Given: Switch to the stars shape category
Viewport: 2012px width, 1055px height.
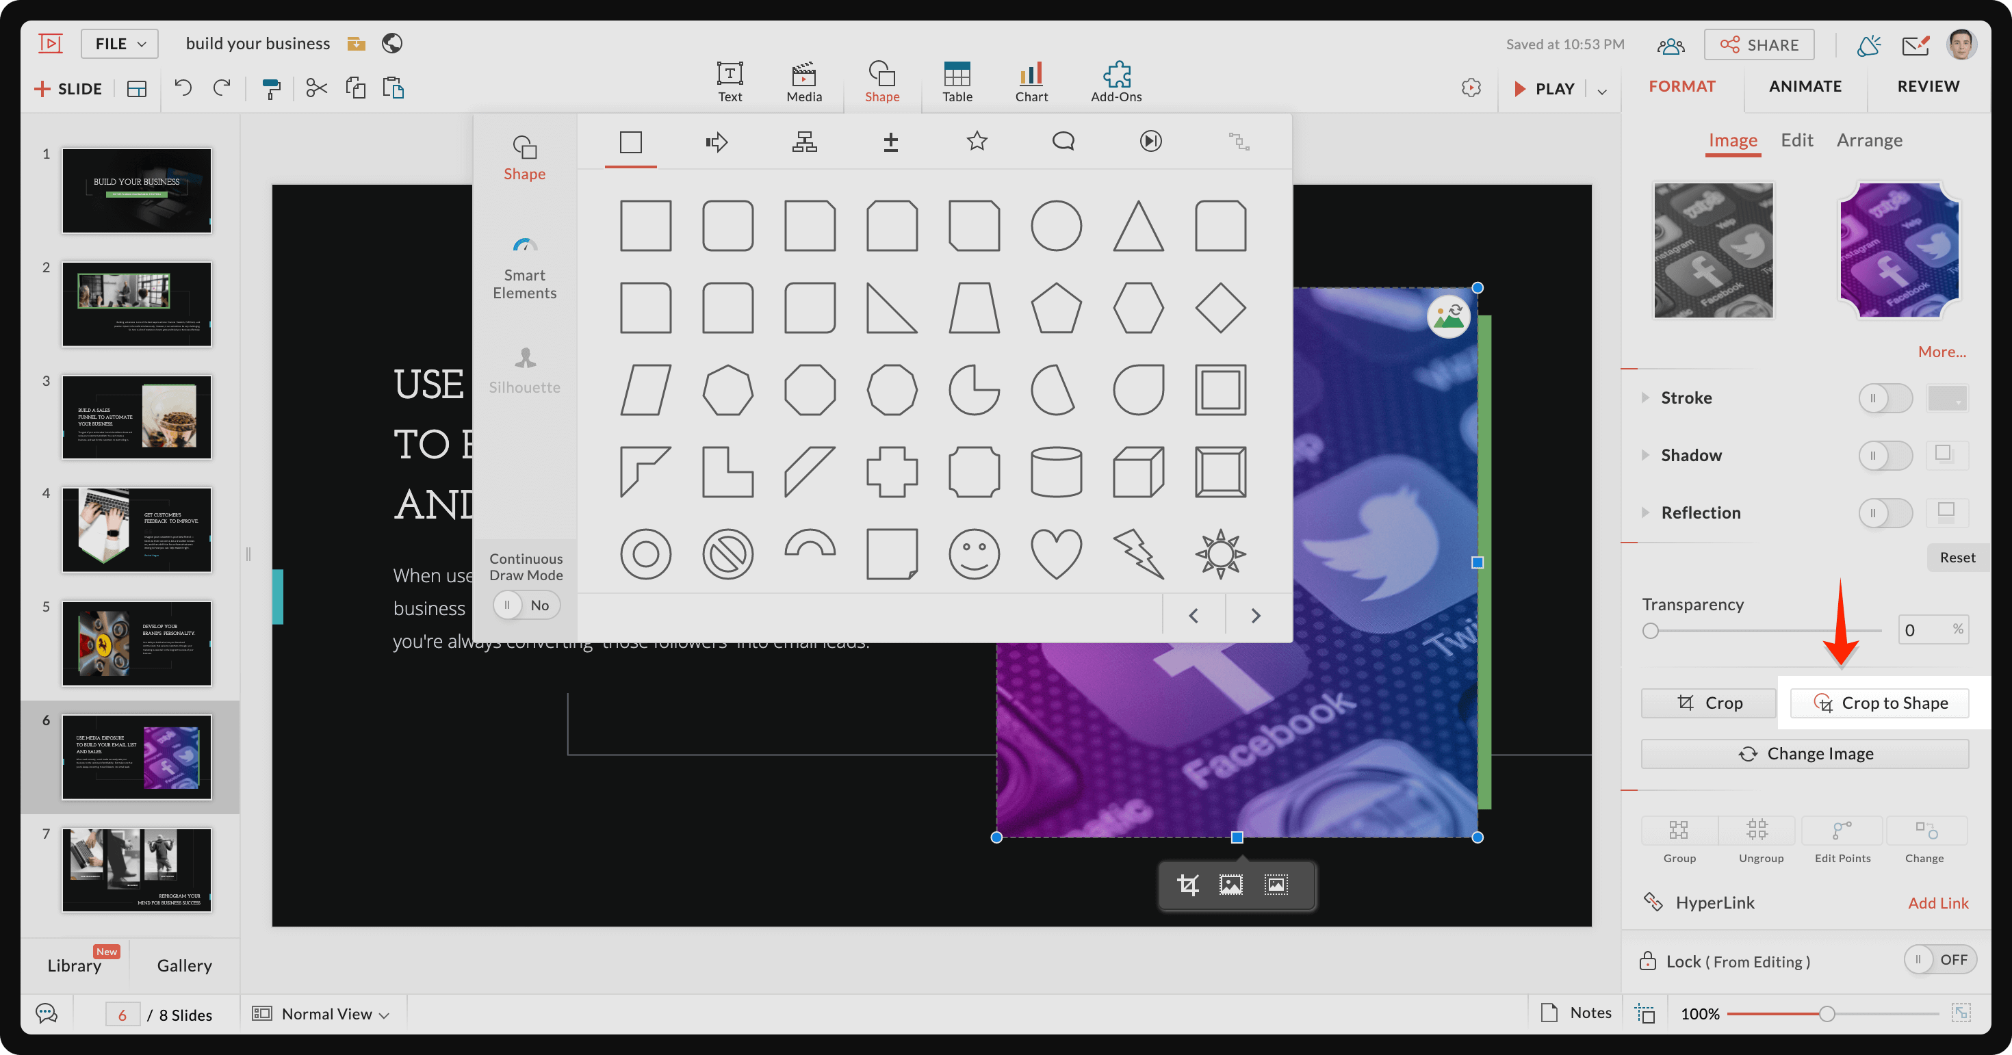Looking at the screenshot, I should (x=977, y=142).
